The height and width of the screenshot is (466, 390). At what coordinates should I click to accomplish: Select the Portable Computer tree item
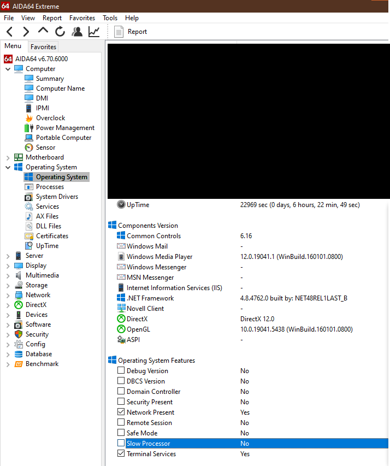pyautogui.click(x=63, y=138)
